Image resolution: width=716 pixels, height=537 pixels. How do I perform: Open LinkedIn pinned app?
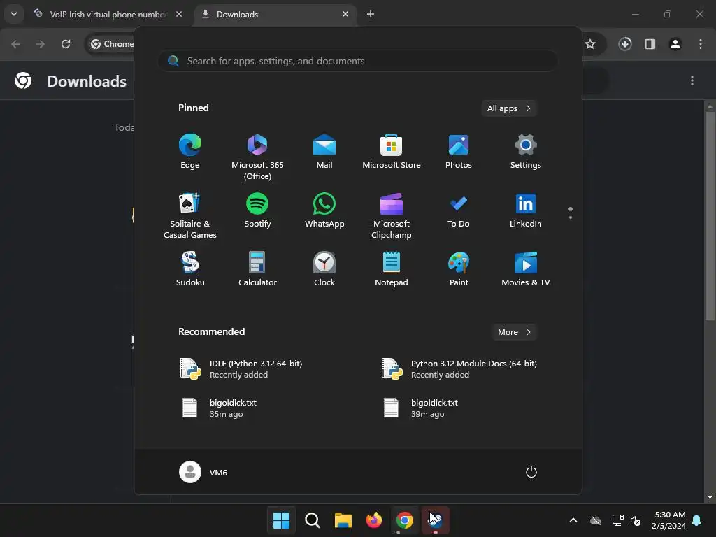(x=526, y=211)
